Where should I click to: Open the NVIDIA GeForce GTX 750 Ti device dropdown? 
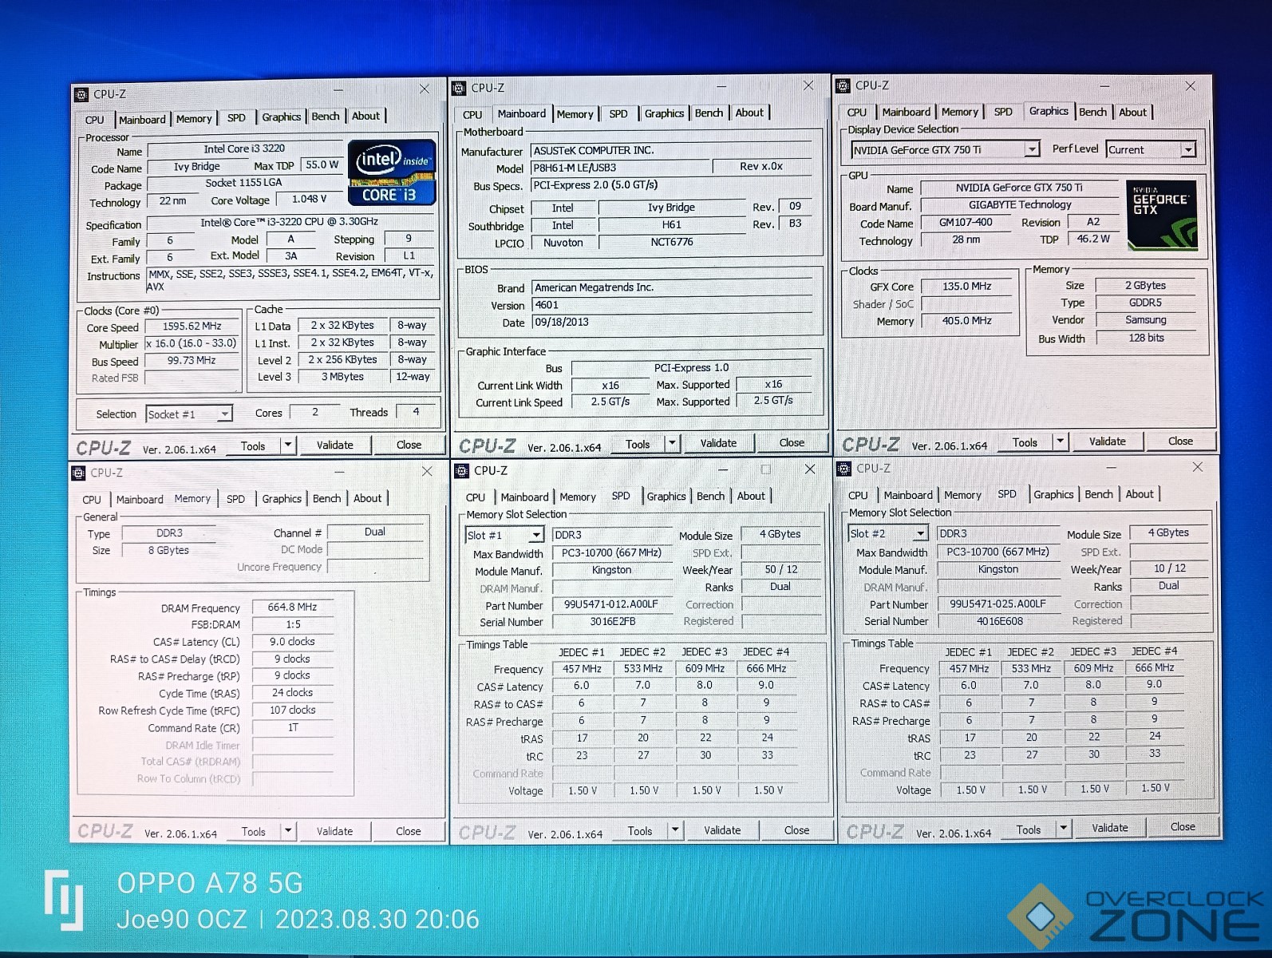click(x=1032, y=149)
